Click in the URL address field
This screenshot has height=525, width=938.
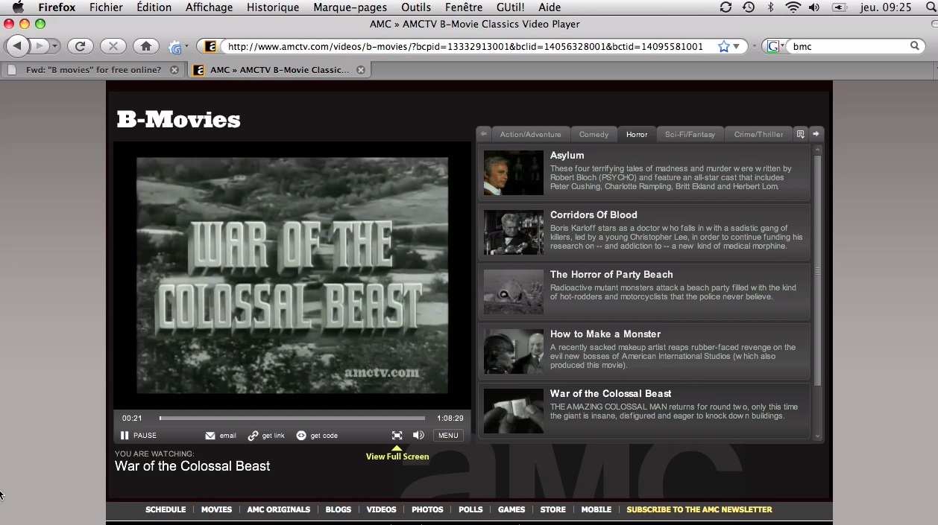tap(466, 46)
